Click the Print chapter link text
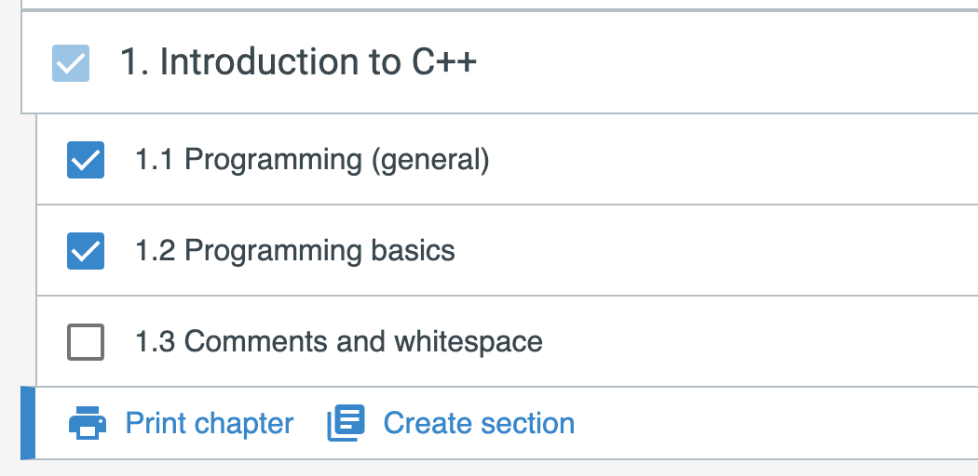Image resolution: width=978 pixels, height=476 pixels. coord(210,423)
